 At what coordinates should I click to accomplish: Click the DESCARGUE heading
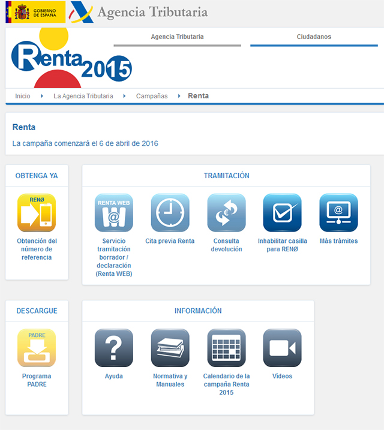(x=37, y=311)
